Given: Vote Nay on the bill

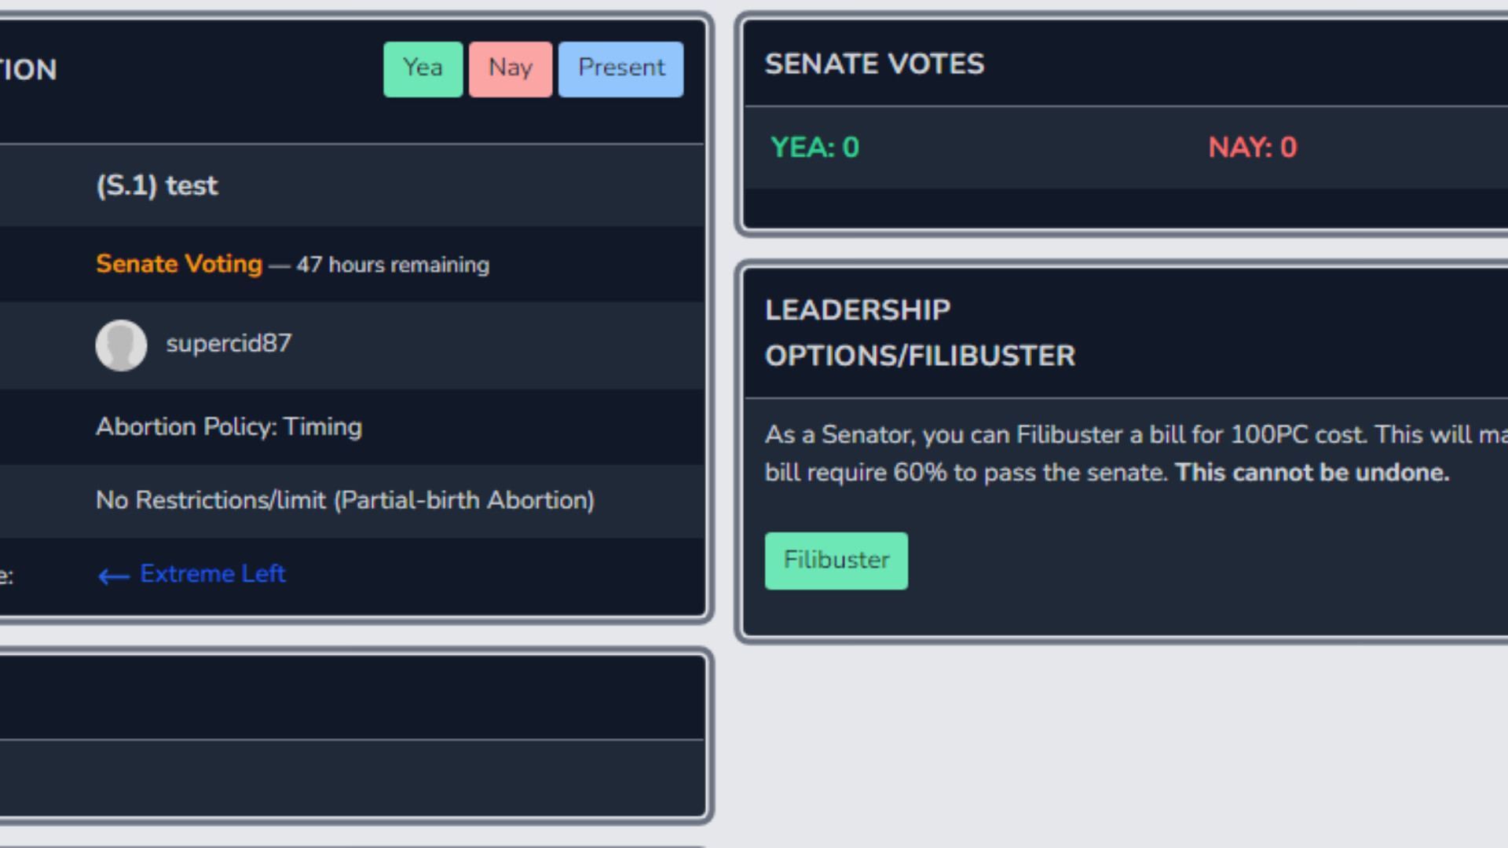Looking at the screenshot, I should [510, 68].
